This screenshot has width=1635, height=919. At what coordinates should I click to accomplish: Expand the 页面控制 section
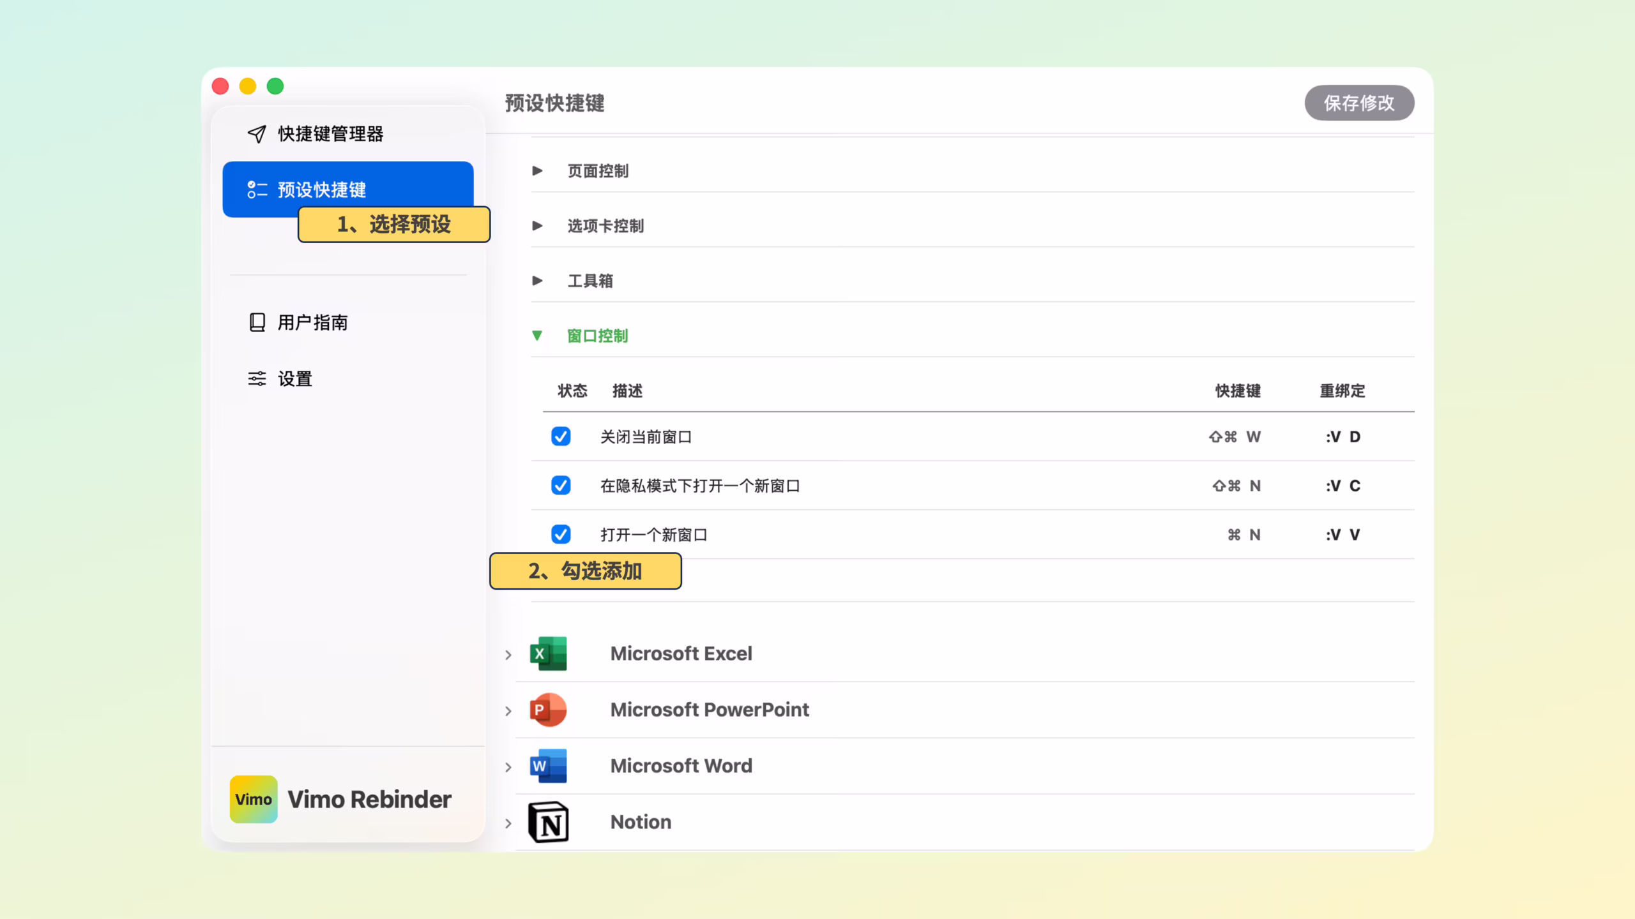point(537,171)
